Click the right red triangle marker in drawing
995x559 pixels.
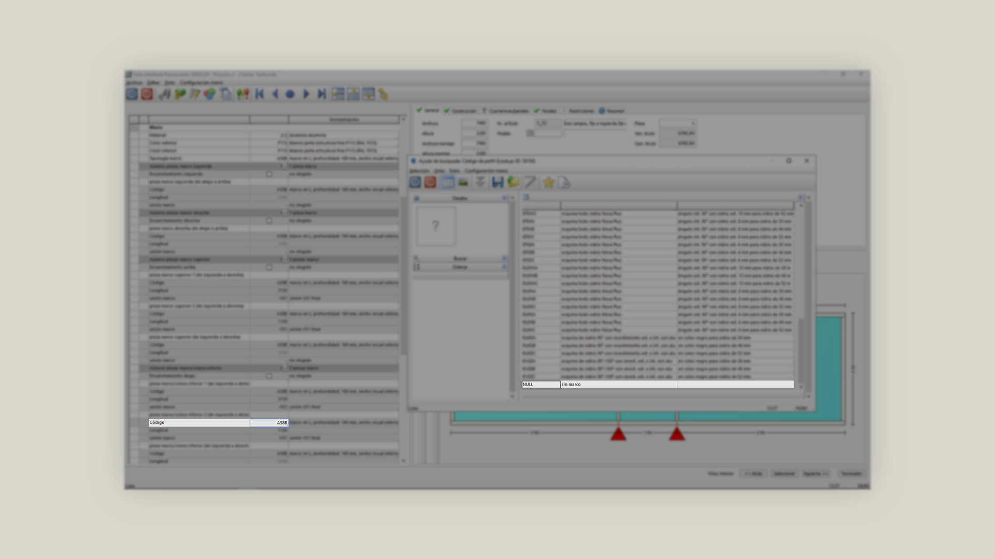[x=677, y=434]
